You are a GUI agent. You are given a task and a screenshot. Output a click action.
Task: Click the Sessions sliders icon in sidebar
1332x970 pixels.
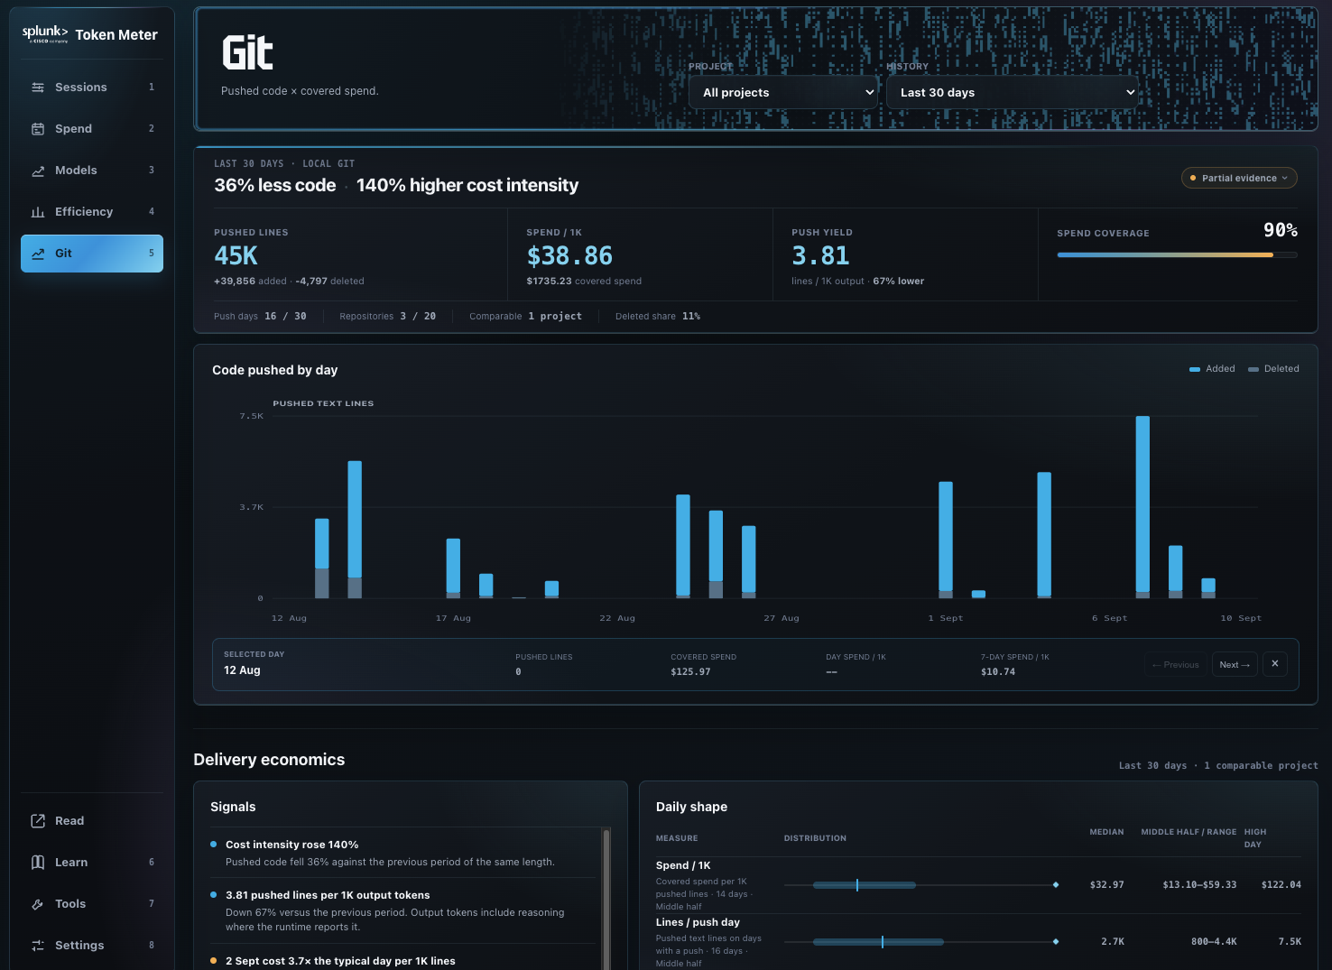38,88
